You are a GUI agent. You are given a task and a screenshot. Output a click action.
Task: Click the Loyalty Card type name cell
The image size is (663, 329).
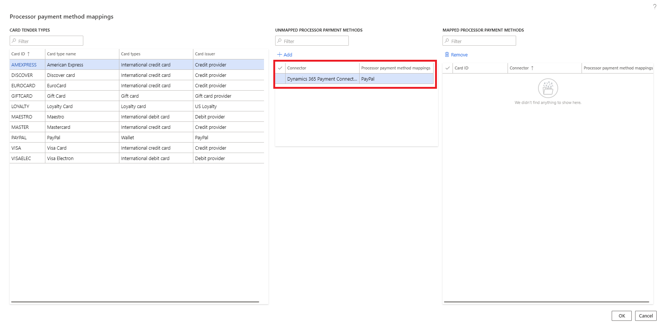[82, 106]
